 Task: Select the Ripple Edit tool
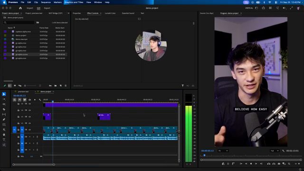pos(4,104)
